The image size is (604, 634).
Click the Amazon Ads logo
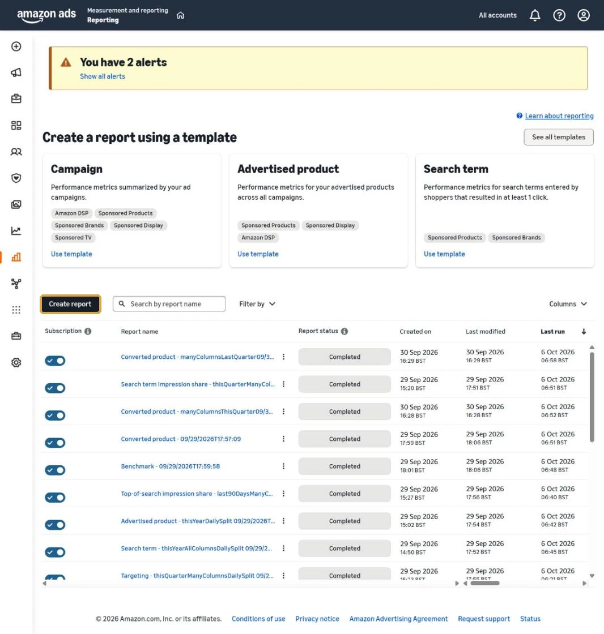tap(46, 15)
